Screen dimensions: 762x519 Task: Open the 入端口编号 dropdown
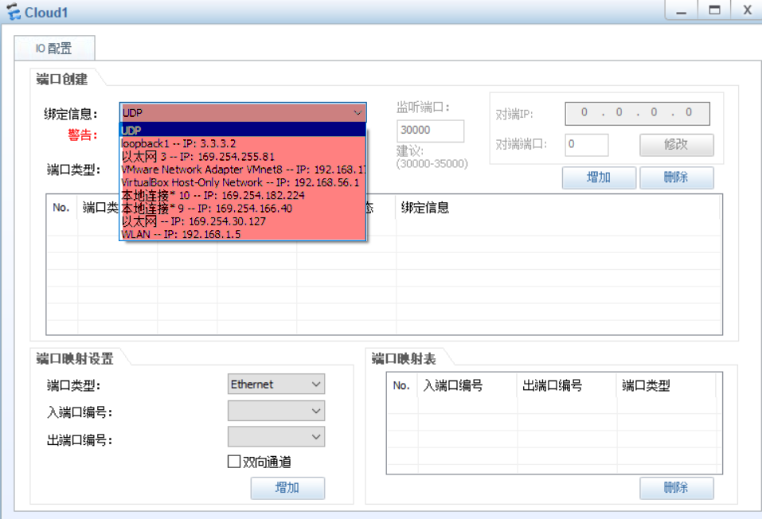[x=276, y=411]
